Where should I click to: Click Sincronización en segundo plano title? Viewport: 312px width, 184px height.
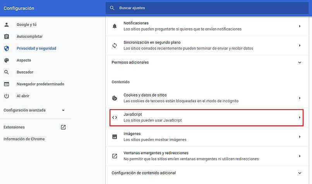click(152, 42)
